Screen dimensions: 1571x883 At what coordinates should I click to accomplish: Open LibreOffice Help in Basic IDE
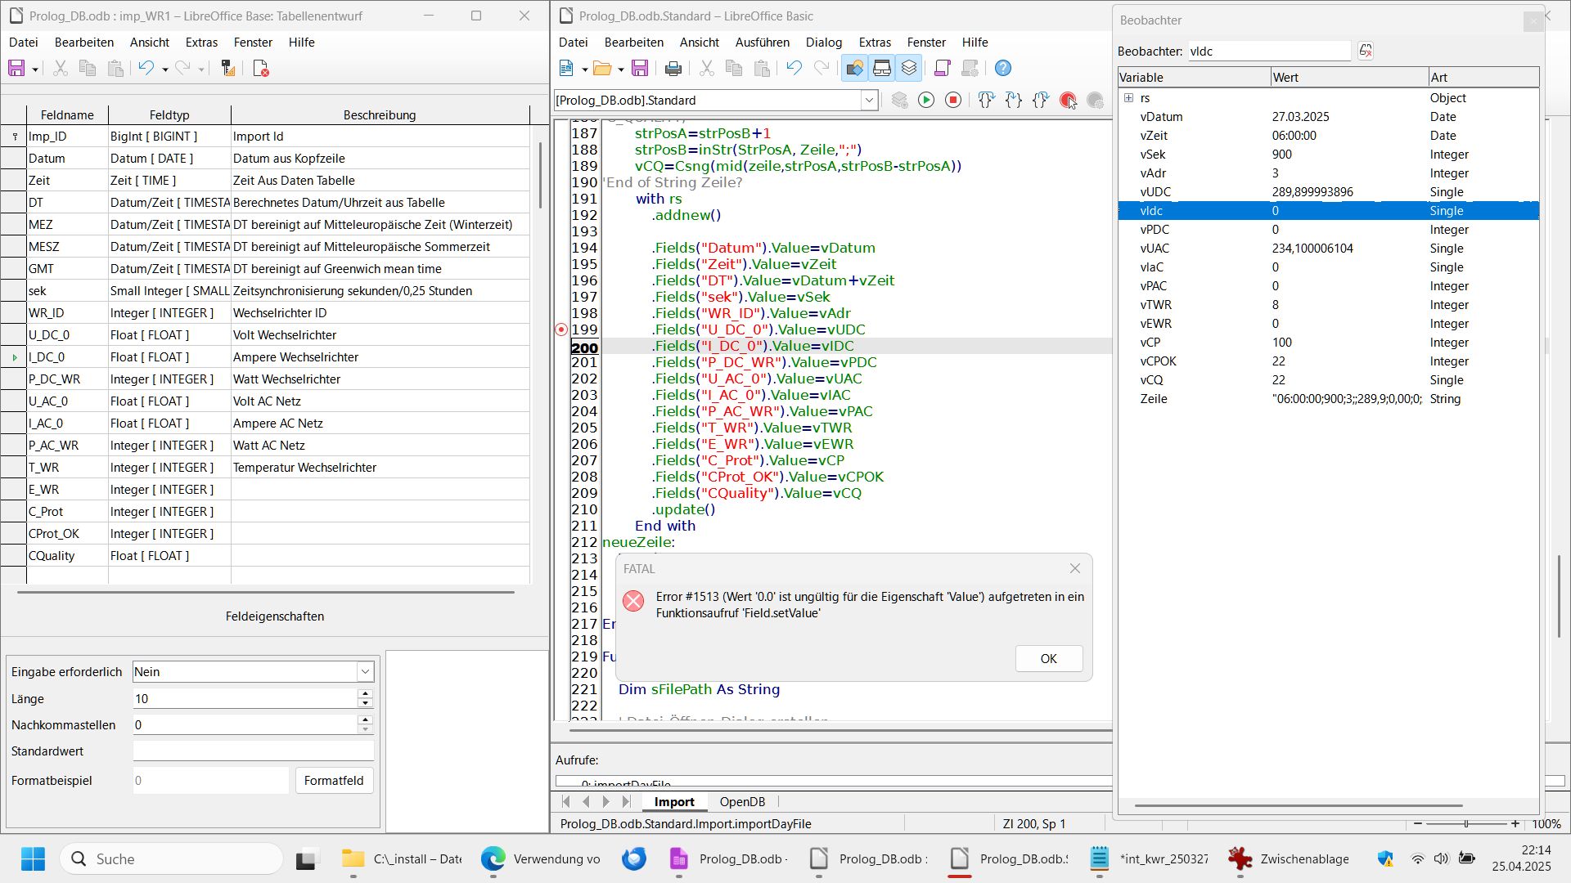coord(1003,69)
